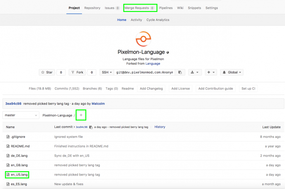Click 'Ignored system file' commit message
The image size is (285, 189).
(x=68, y=137)
